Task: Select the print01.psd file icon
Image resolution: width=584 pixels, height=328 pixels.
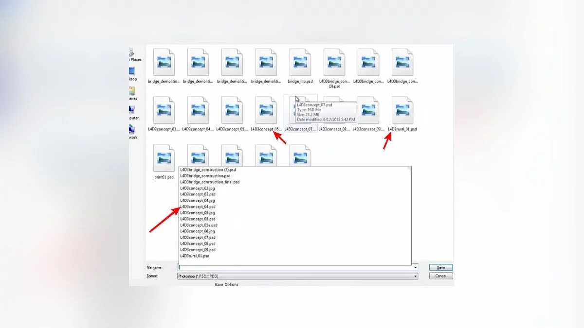Action: 164,158
